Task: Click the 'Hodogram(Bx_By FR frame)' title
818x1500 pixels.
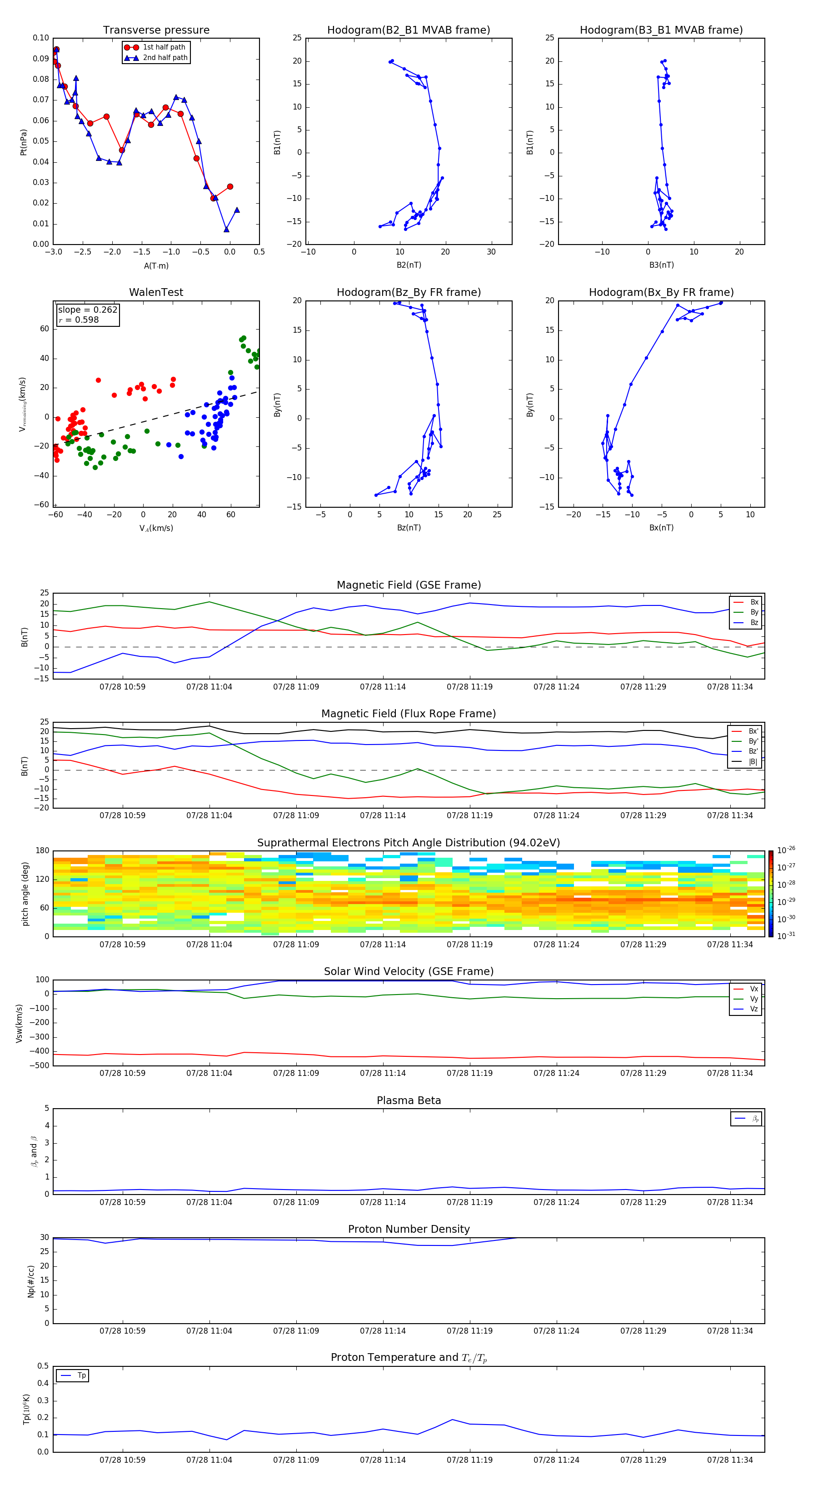Action: click(661, 292)
